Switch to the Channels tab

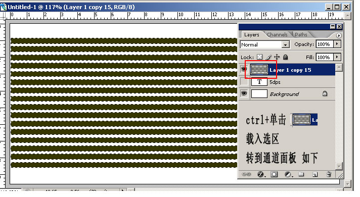pyautogui.click(x=277, y=35)
